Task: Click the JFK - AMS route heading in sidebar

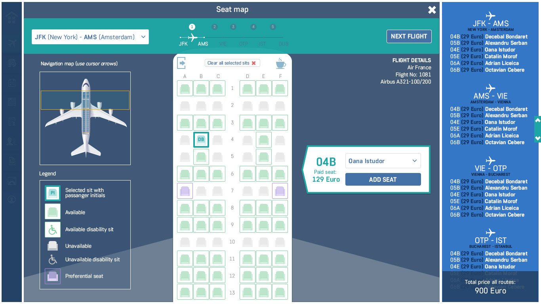Action: (x=490, y=24)
